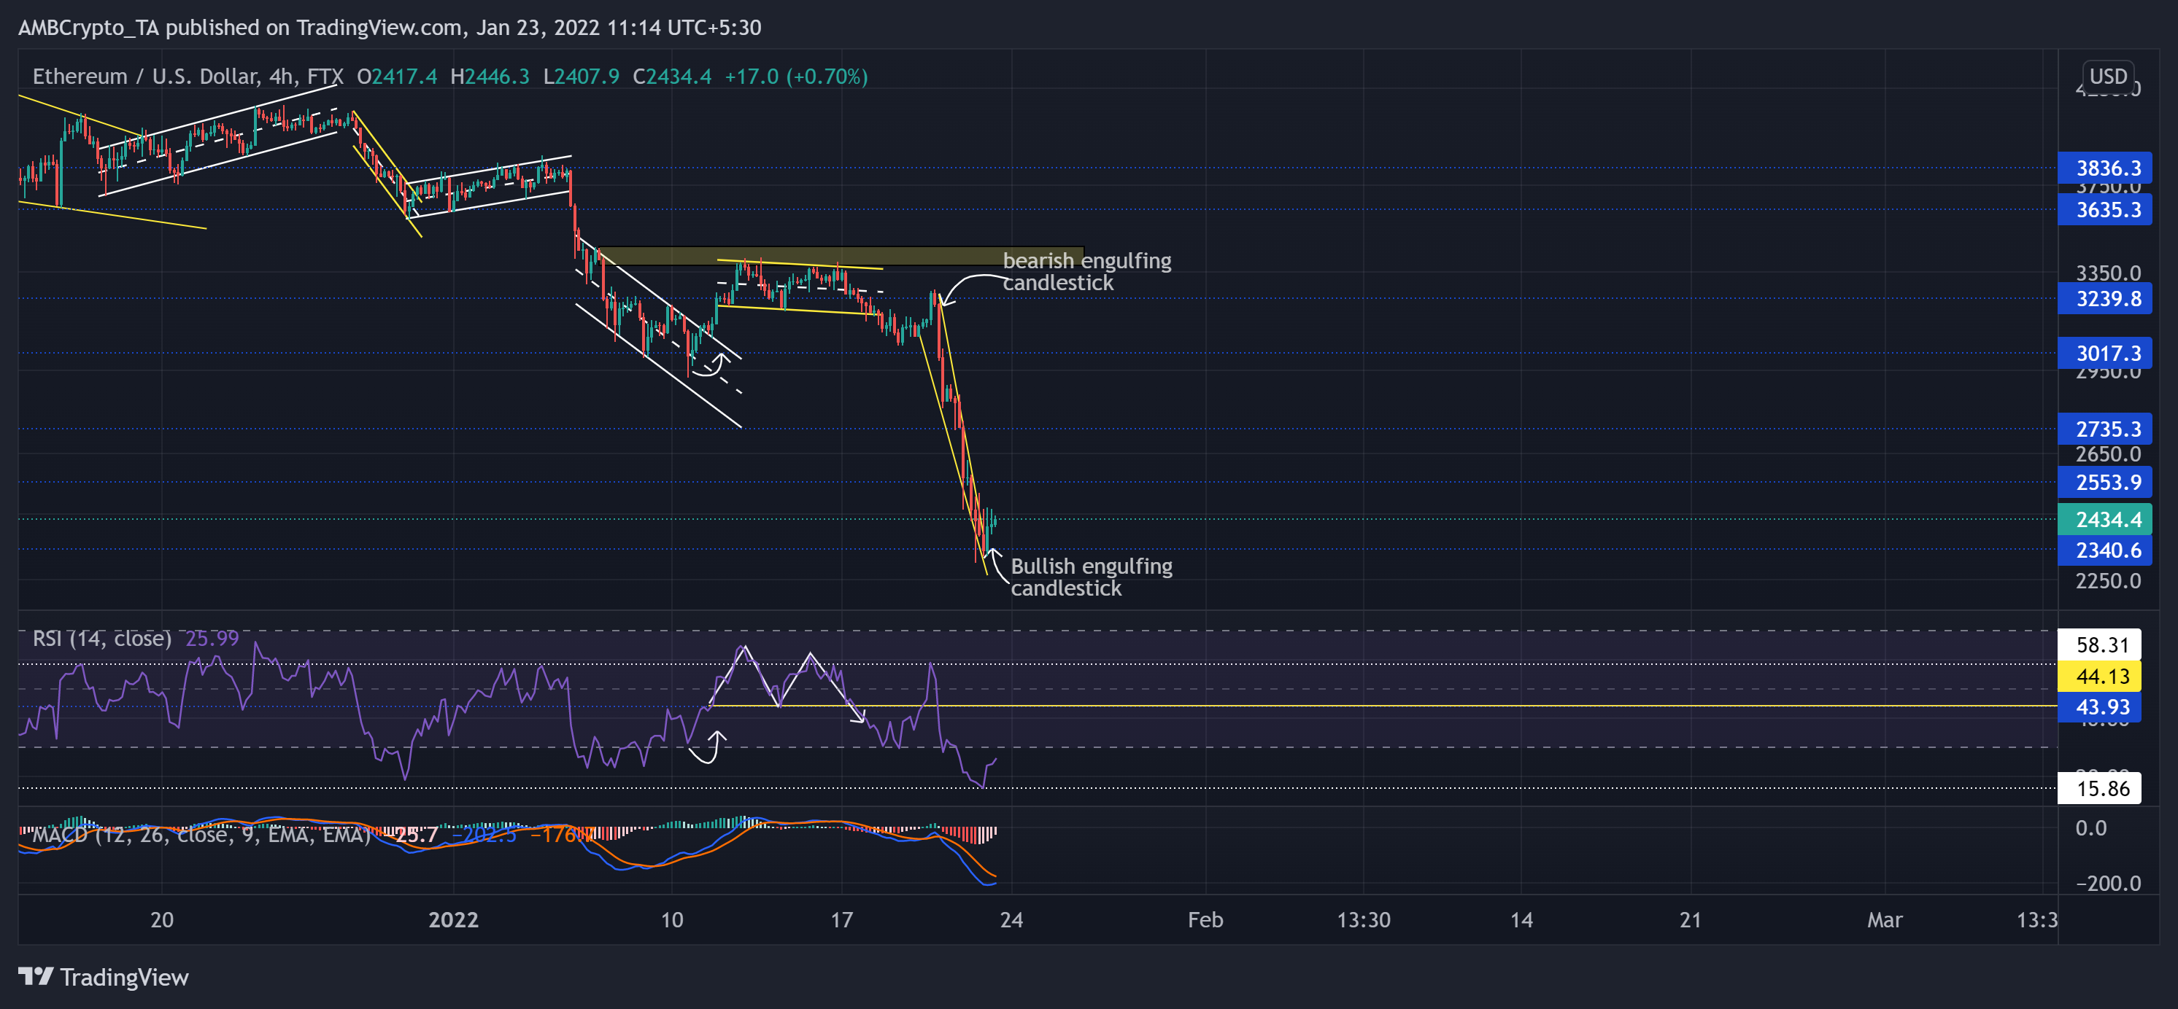Click the USD currency button

[2107, 76]
